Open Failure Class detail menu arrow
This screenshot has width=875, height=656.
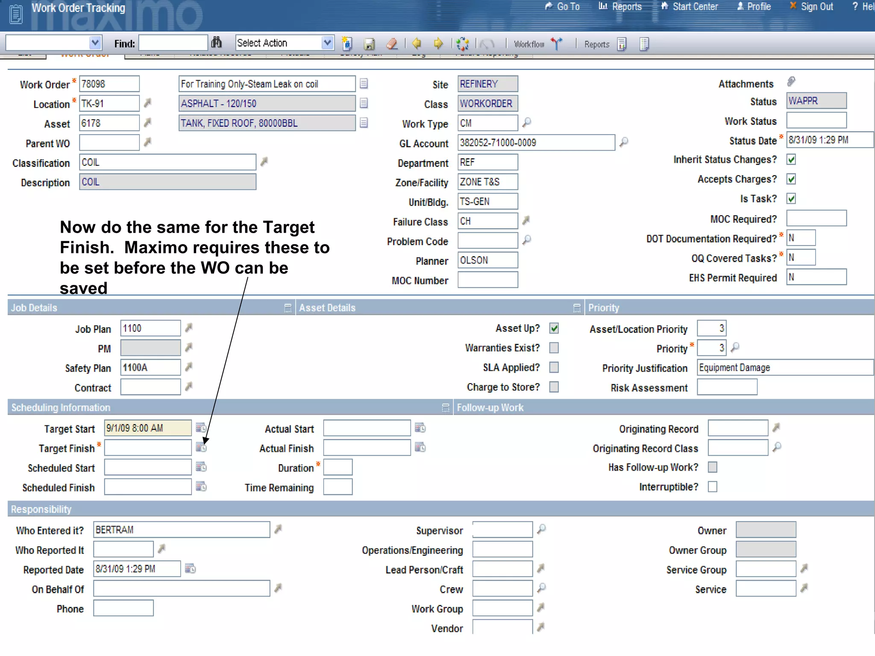pos(526,220)
